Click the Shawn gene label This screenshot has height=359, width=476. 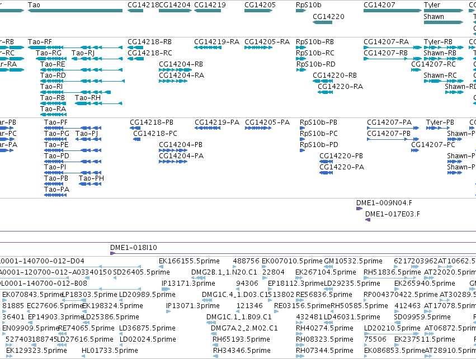click(x=434, y=17)
